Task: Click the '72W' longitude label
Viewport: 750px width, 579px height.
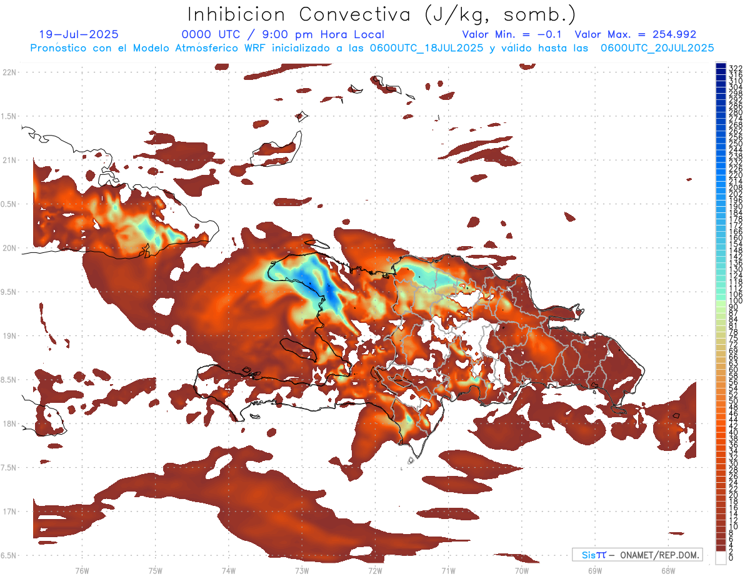Action: [x=375, y=570]
